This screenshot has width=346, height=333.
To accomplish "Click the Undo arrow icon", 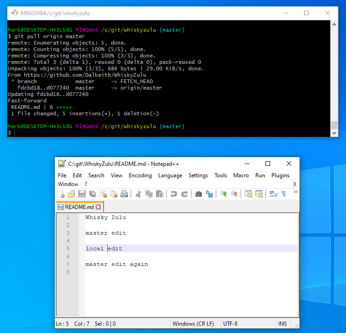I will (x=173, y=194).
